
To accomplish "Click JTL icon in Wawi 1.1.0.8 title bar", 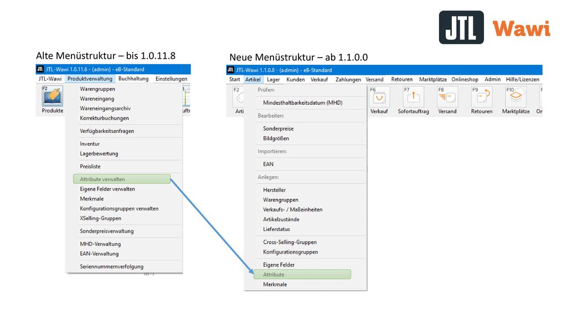I will point(231,70).
